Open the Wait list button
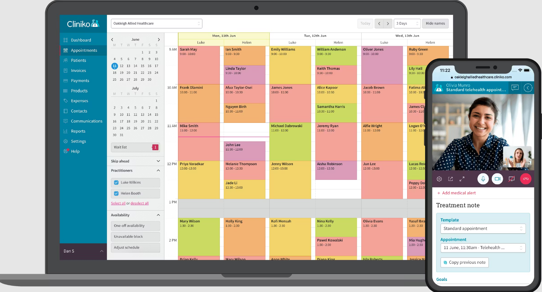This screenshot has width=542, height=292. (x=135, y=147)
